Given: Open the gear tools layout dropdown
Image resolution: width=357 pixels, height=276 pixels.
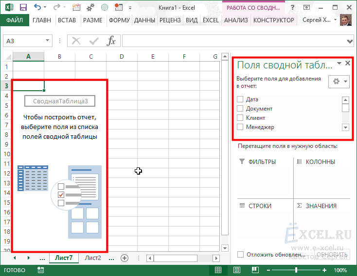Looking at the screenshot, I should point(339,81).
